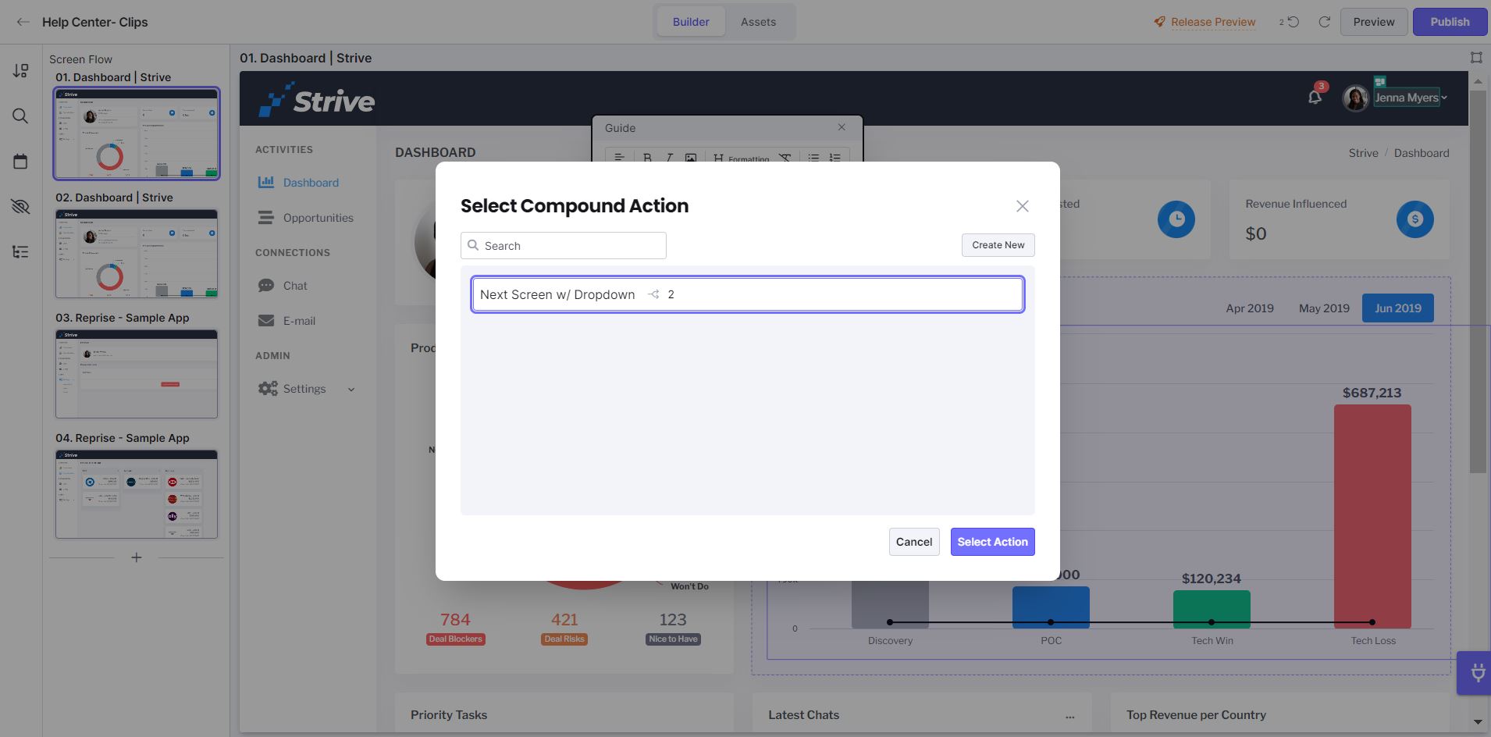Expand the Settings chevron
The height and width of the screenshot is (737, 1491).
[351, 390]
